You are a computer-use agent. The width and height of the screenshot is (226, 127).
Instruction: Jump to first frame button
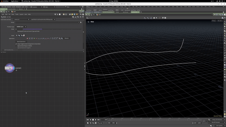(88, 120)
